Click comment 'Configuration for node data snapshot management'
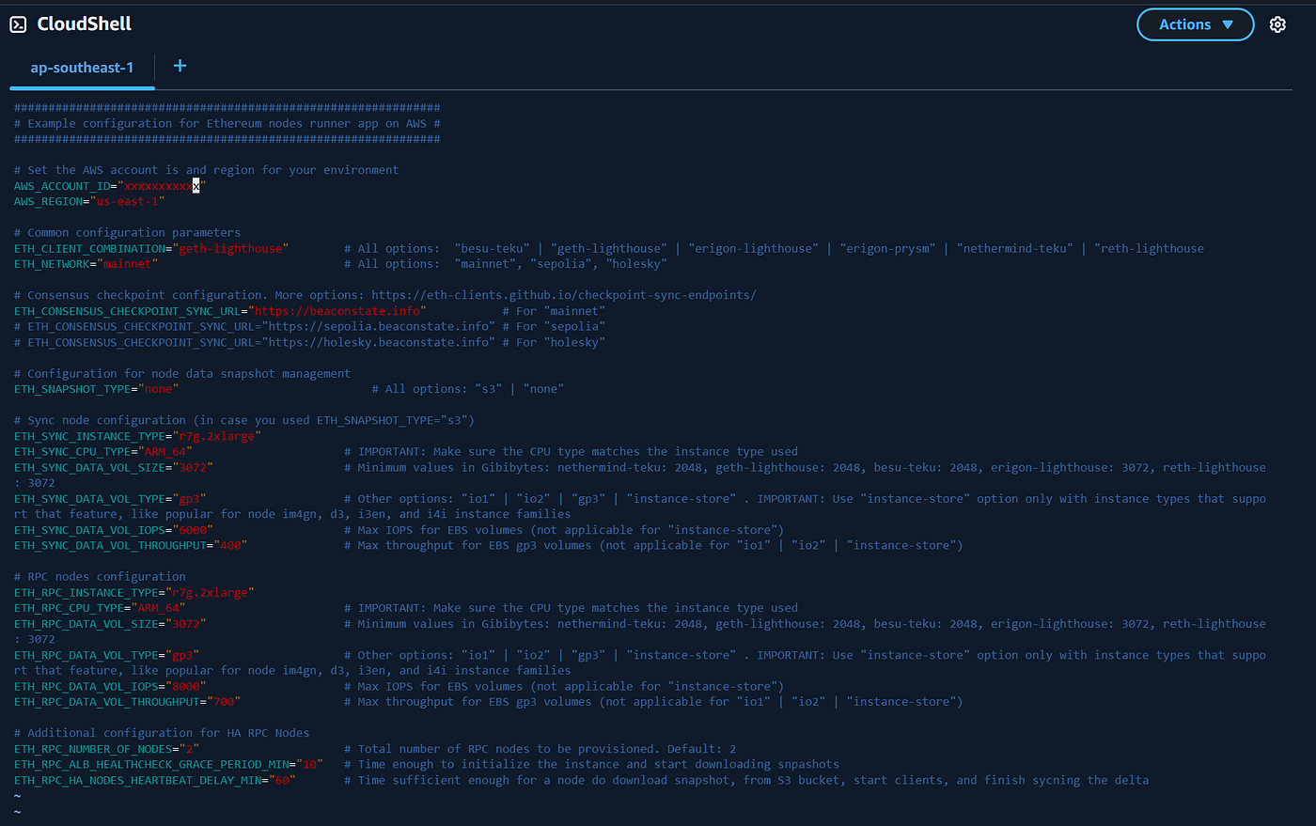The image size is (1316, 826). [x=182, y=374]
